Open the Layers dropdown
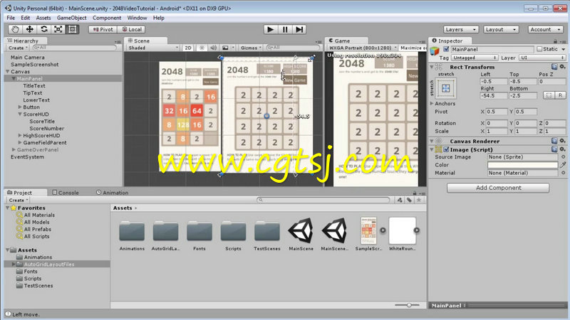 [460, 29]
